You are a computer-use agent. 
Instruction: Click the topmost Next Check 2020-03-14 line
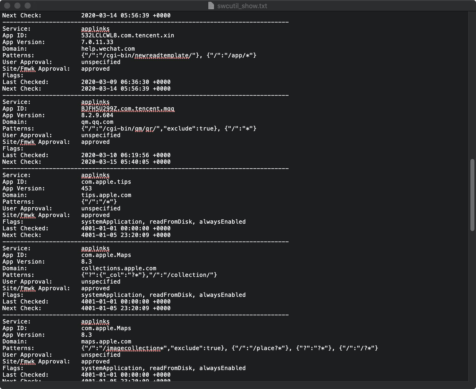126,15
